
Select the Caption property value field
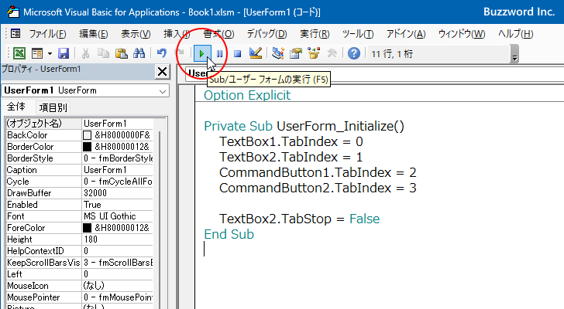[x=117, y=170]
